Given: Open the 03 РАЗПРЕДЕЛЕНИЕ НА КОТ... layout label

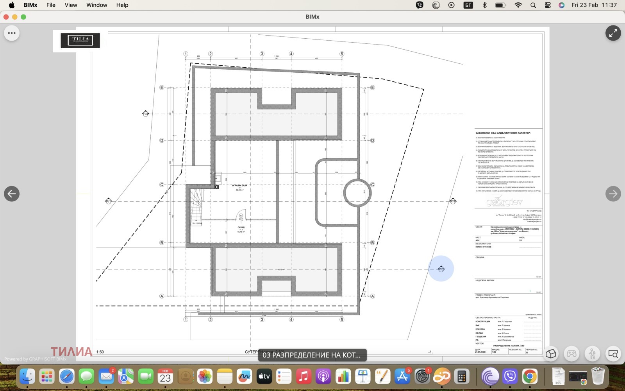Looking at the screenshot, I should 312,355.
